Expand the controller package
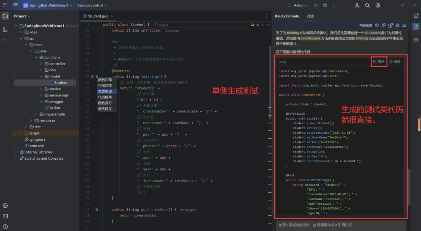This screenshot has width=421, height=231. 41,64
